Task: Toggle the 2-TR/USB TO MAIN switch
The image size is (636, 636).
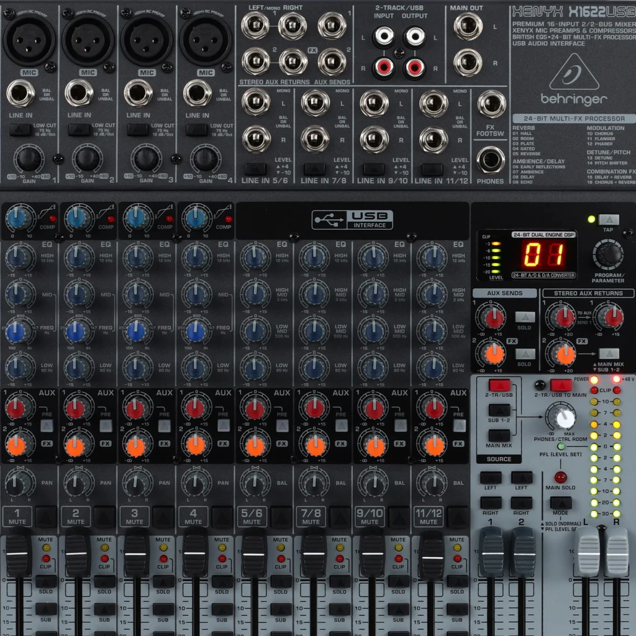Action: tap(561, 385)
